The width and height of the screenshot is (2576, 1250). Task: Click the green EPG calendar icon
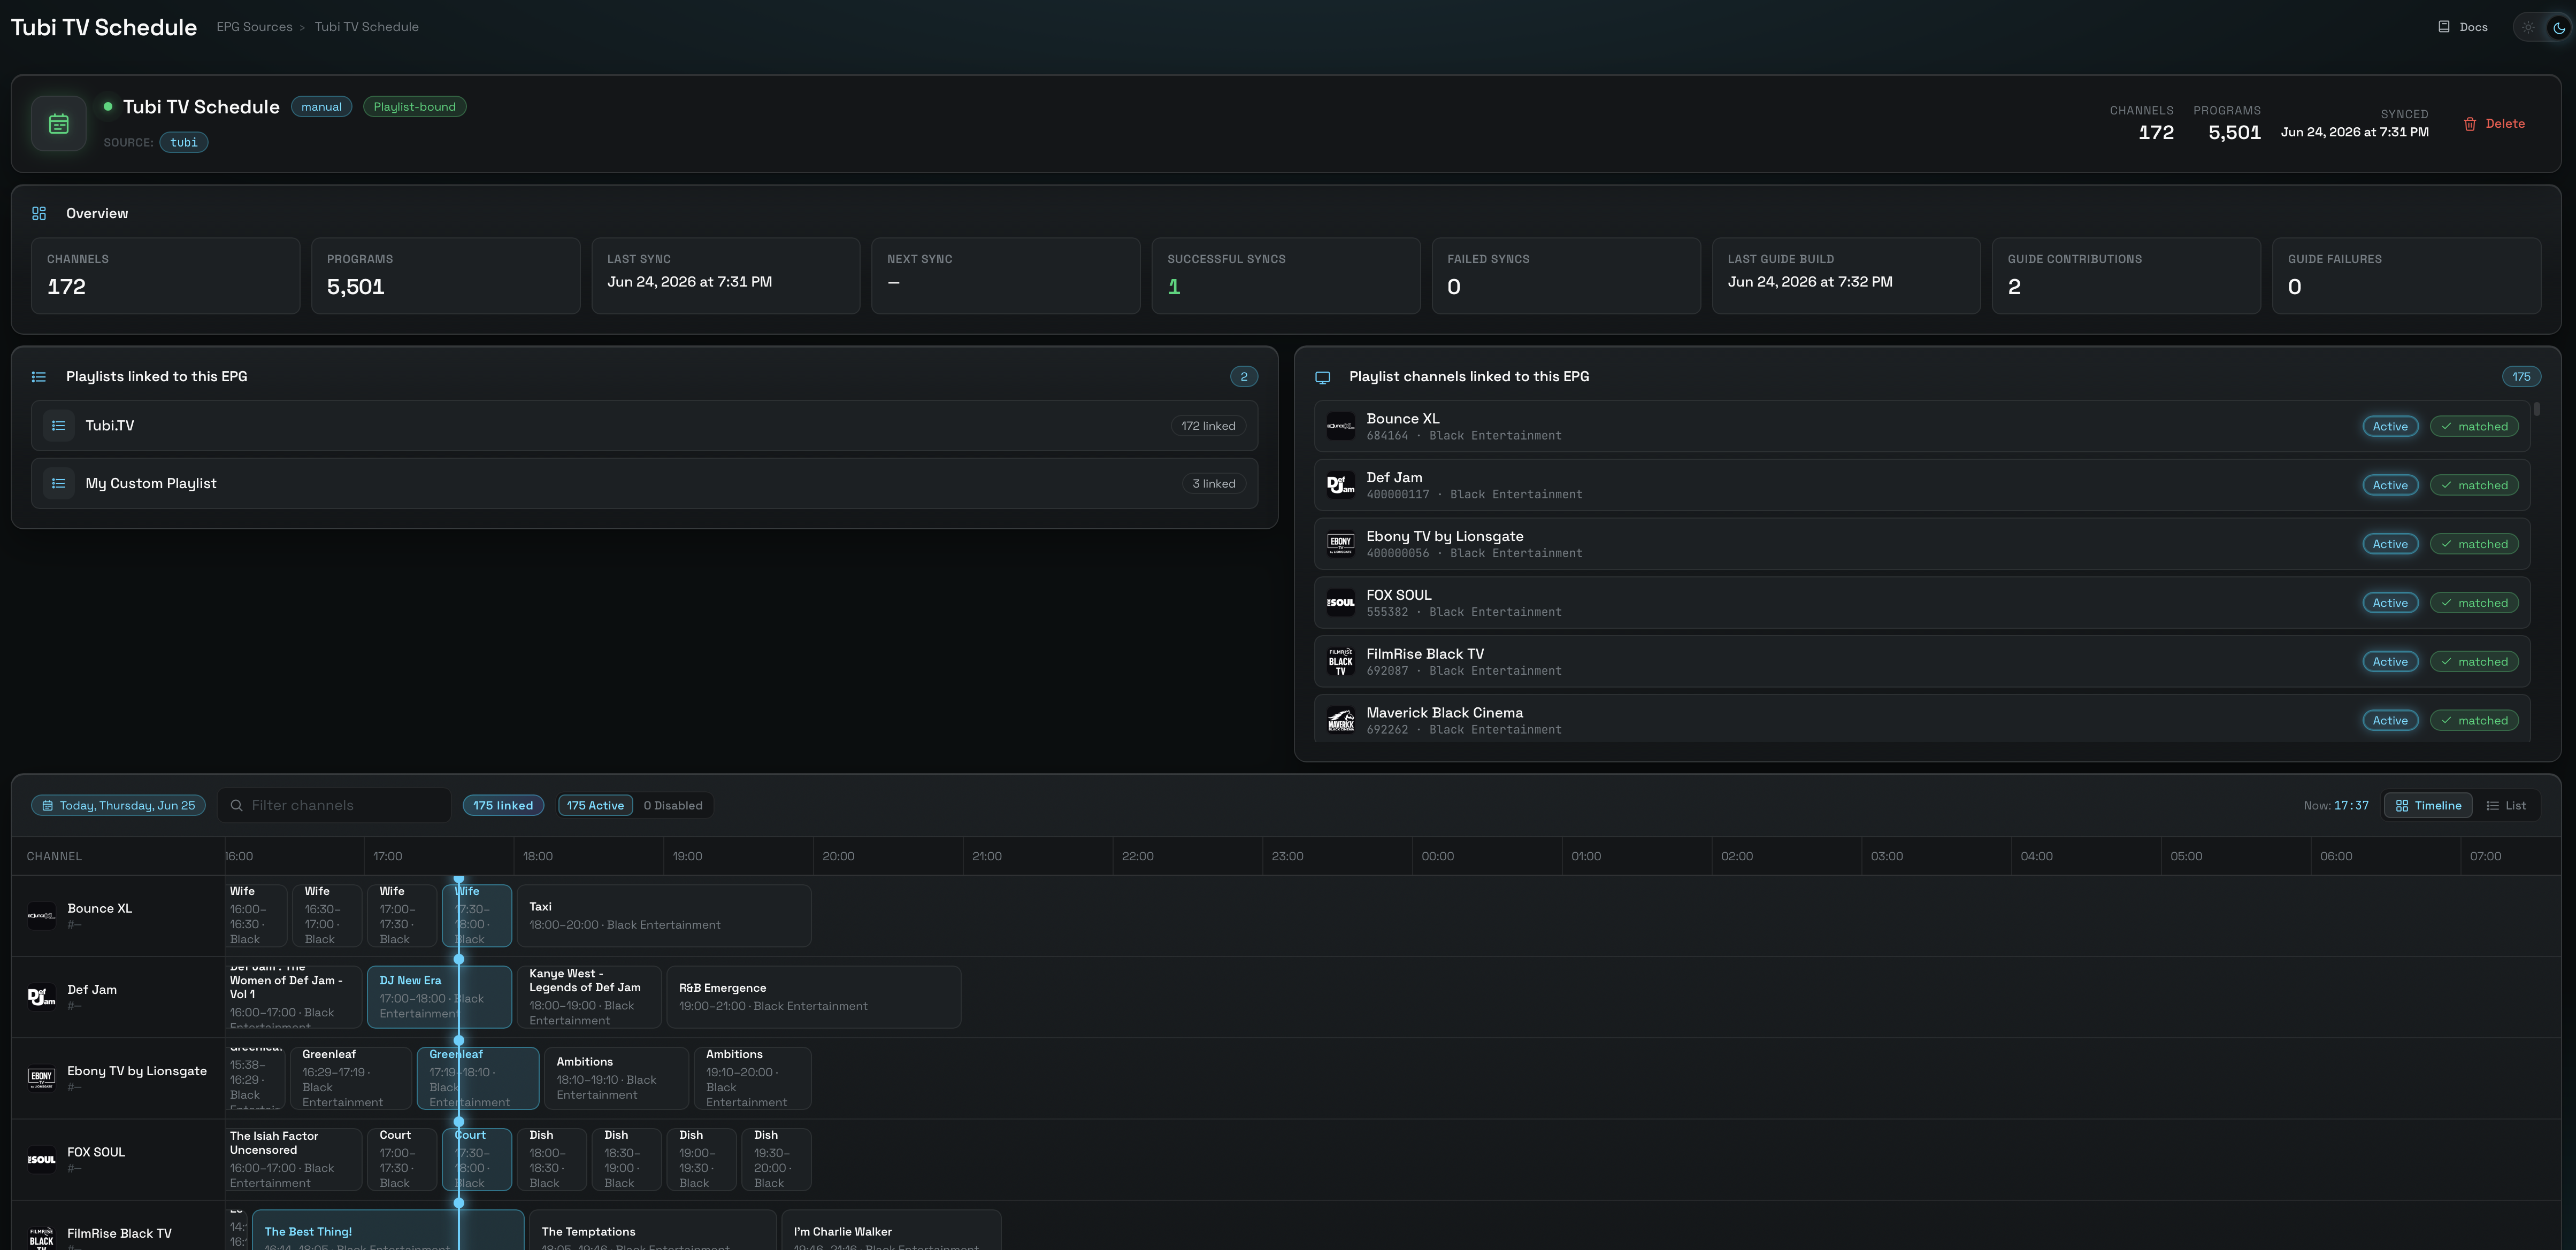(x=59, y=124)
